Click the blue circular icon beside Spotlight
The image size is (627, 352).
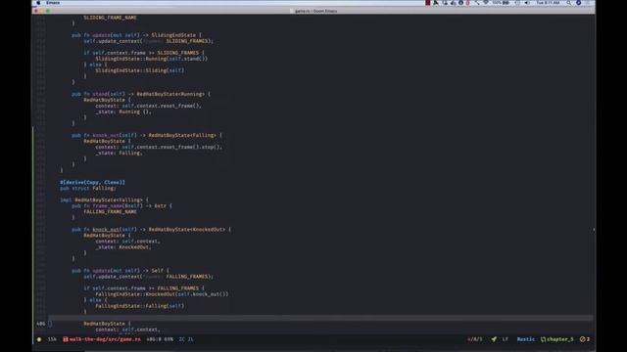coord(578,3)
